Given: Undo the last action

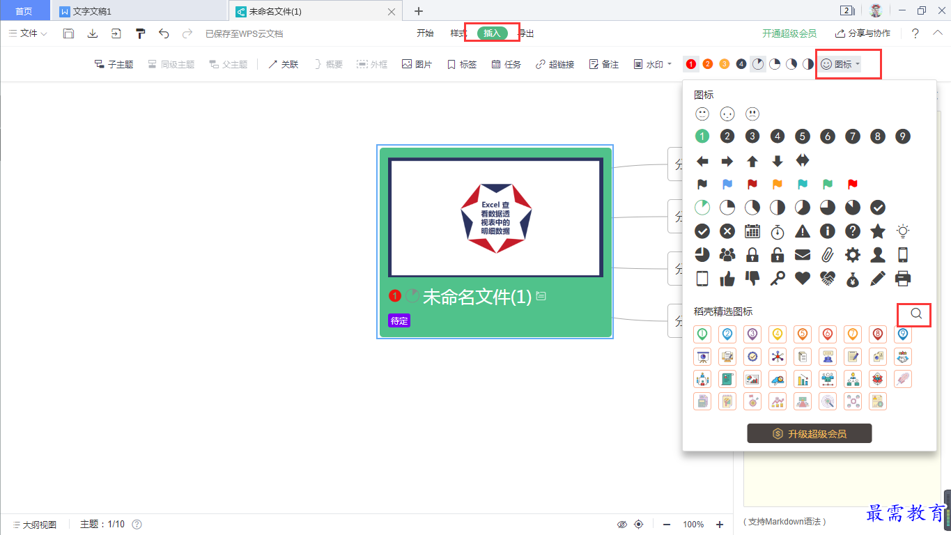Looking at the screenshot, I should (164, 33).
